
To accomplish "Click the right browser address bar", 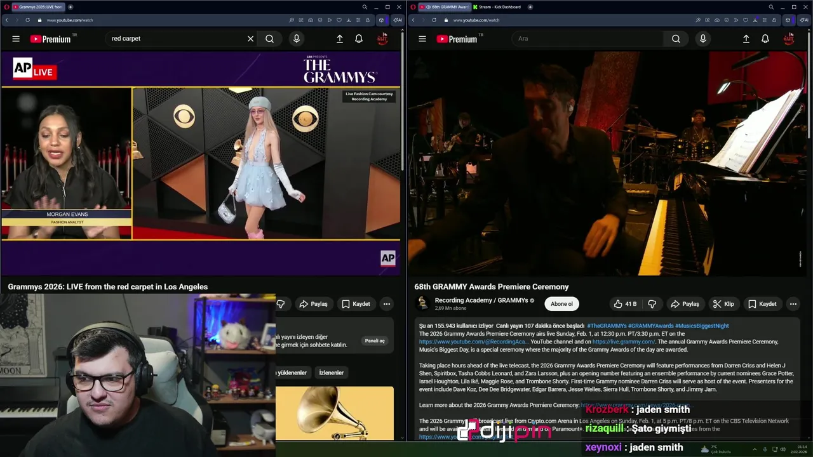I will [572, 20].
